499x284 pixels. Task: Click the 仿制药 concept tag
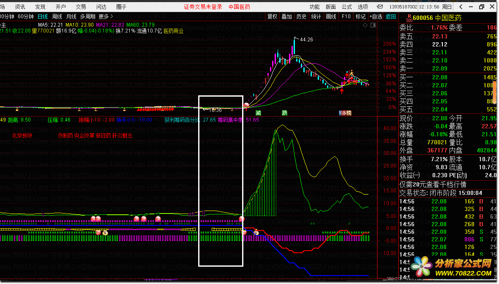[x=65, y=135]
